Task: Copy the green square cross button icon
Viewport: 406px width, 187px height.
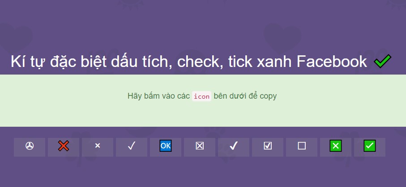Action: [336, 146]
